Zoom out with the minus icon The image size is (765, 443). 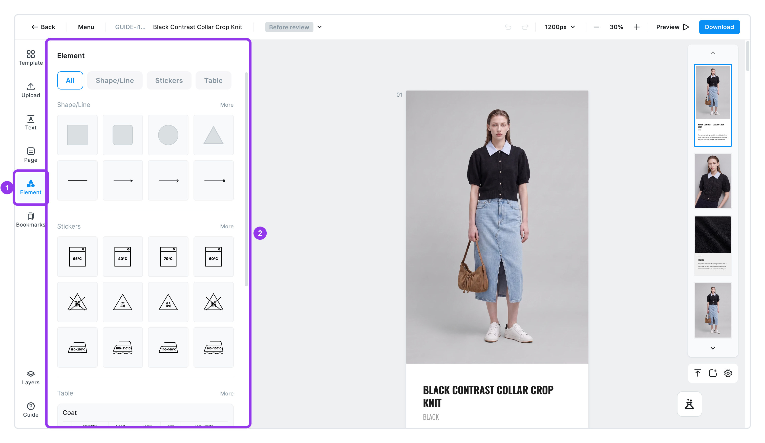click(x=596, y=27)
